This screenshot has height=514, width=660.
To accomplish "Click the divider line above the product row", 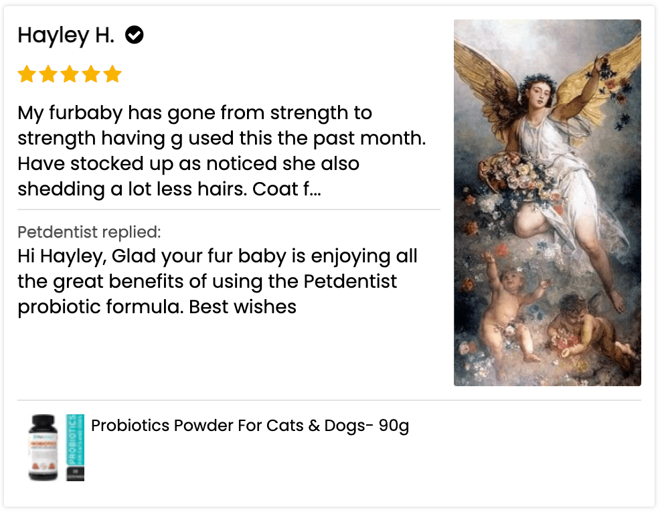I will click(329, 400).
